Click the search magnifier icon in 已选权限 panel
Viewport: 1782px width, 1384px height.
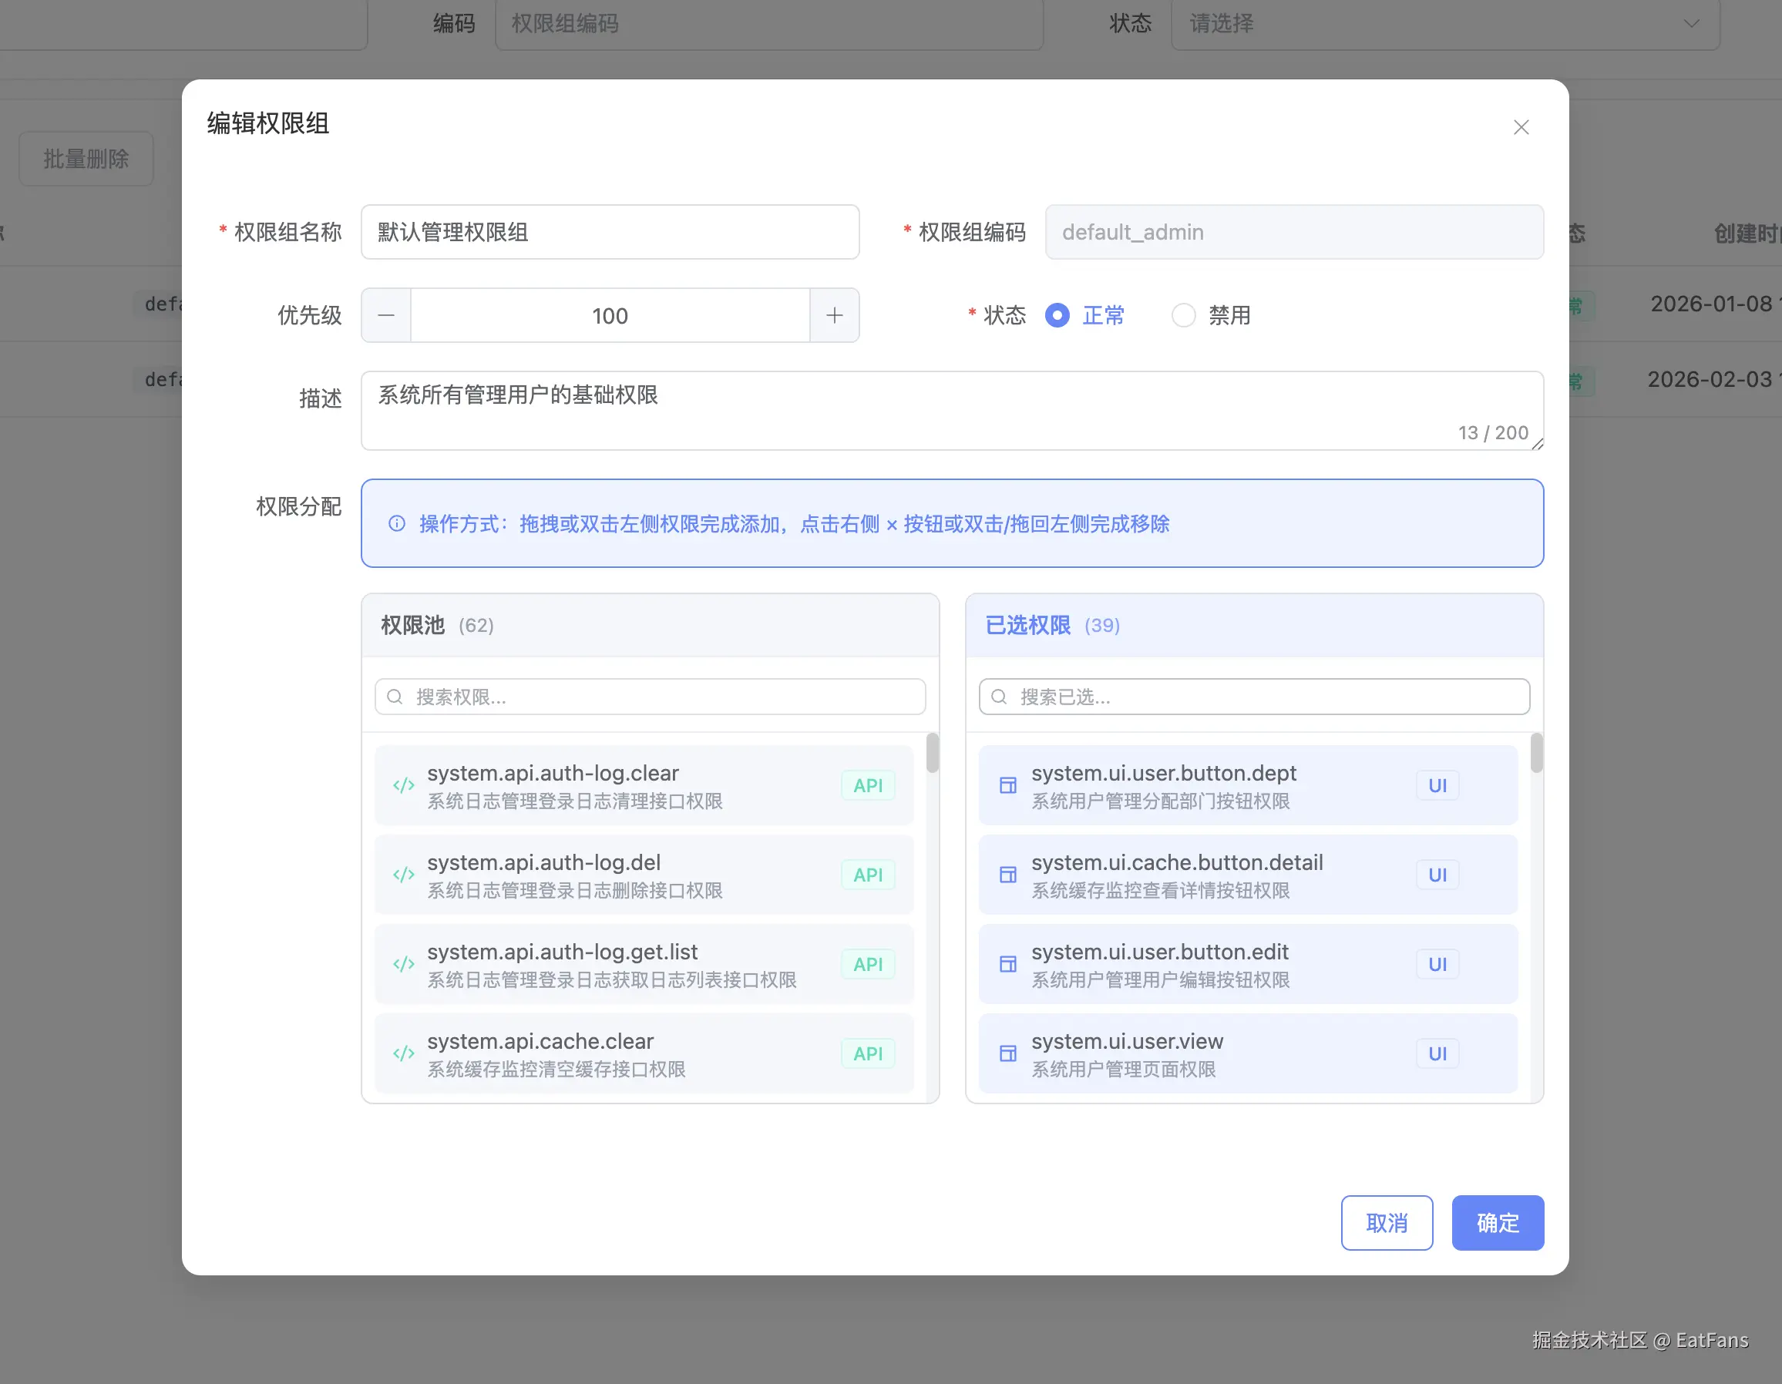pyautogui.click(x=999, y=697)
